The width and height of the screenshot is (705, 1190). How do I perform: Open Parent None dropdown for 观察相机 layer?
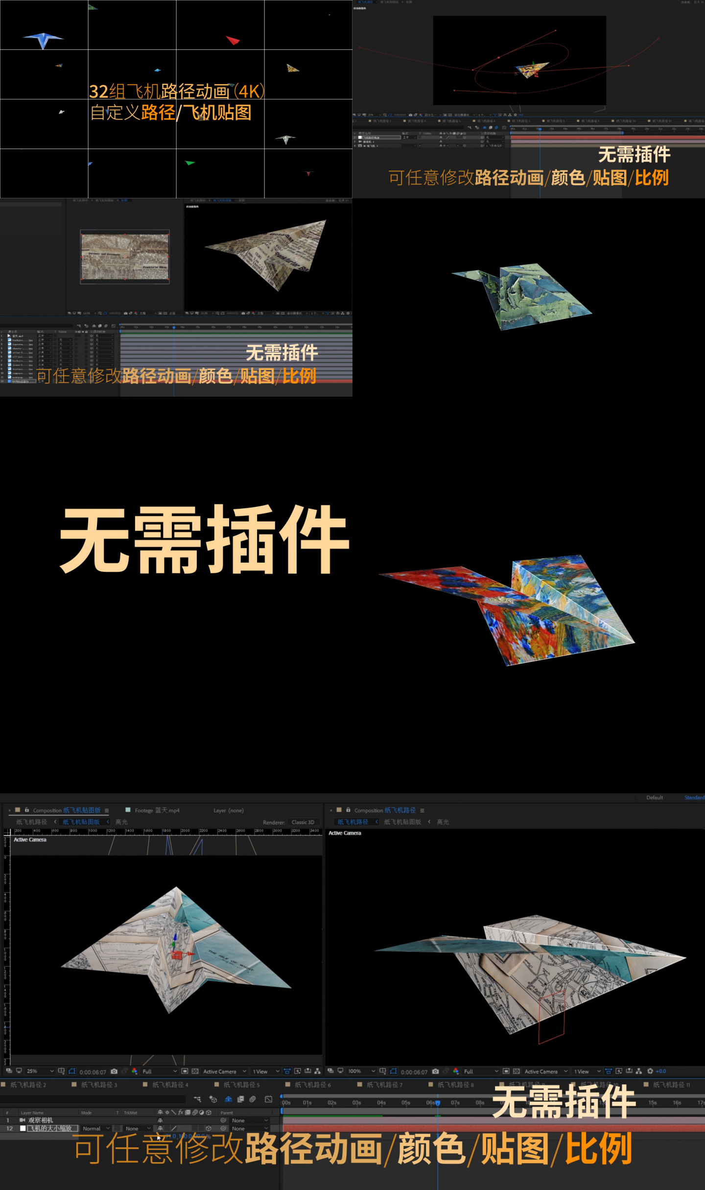pyautogui.click(x=250, y=1120)
